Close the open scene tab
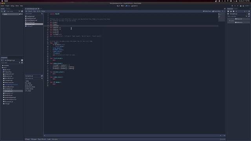Screen dimensions: 251x141 pyautogui.click(x=39, y=9)
